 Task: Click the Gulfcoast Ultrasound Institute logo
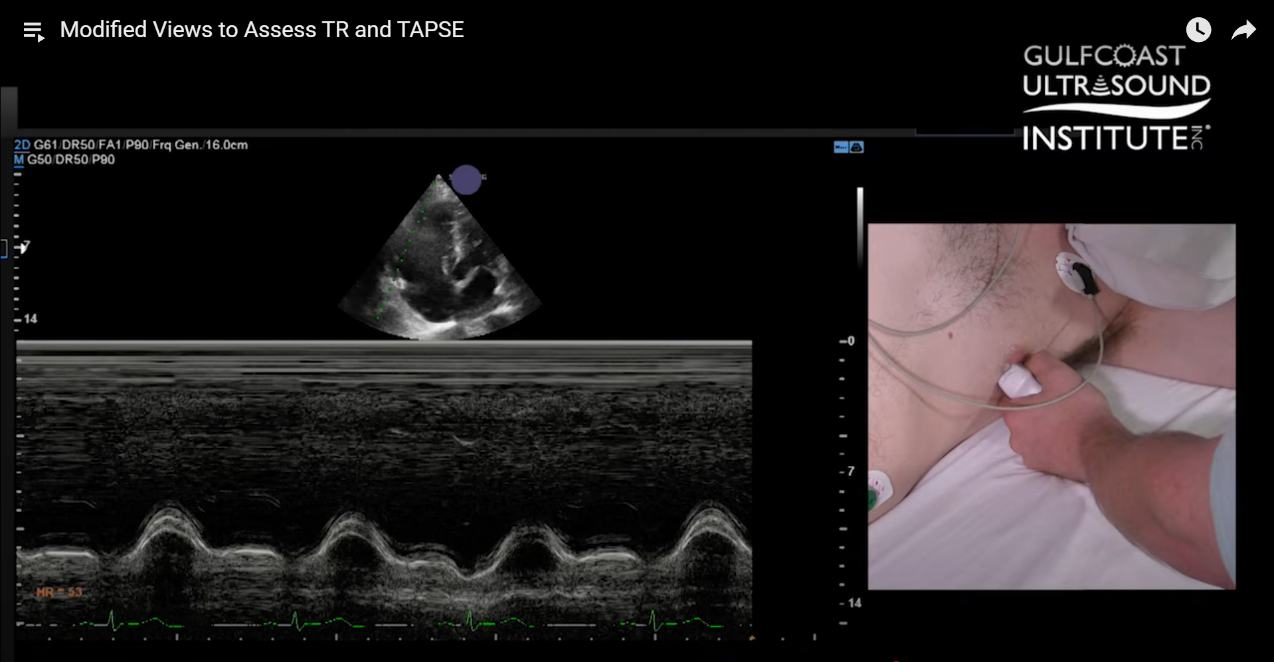click(x=1115, y=98)
